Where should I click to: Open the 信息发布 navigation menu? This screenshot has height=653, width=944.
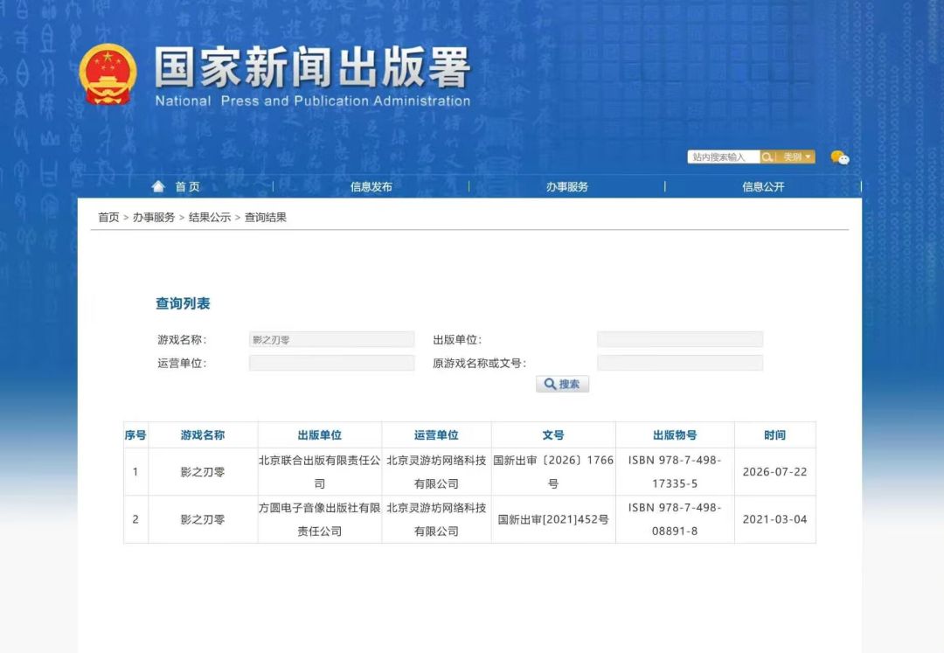tap(371, 186)
